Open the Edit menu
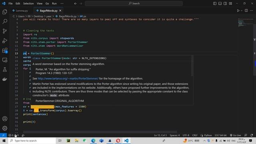The width and height of the screenshot is (256, 144). (18, 4)
